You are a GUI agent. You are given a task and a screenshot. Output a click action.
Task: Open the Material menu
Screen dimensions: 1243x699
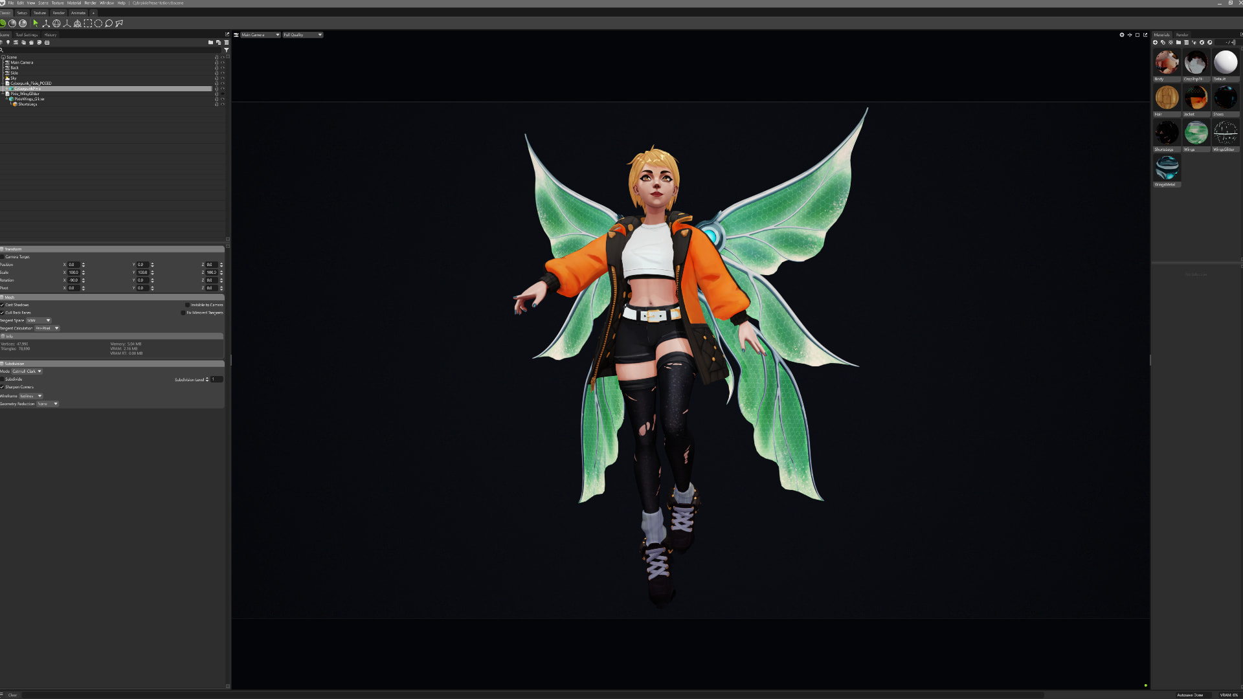74,3
